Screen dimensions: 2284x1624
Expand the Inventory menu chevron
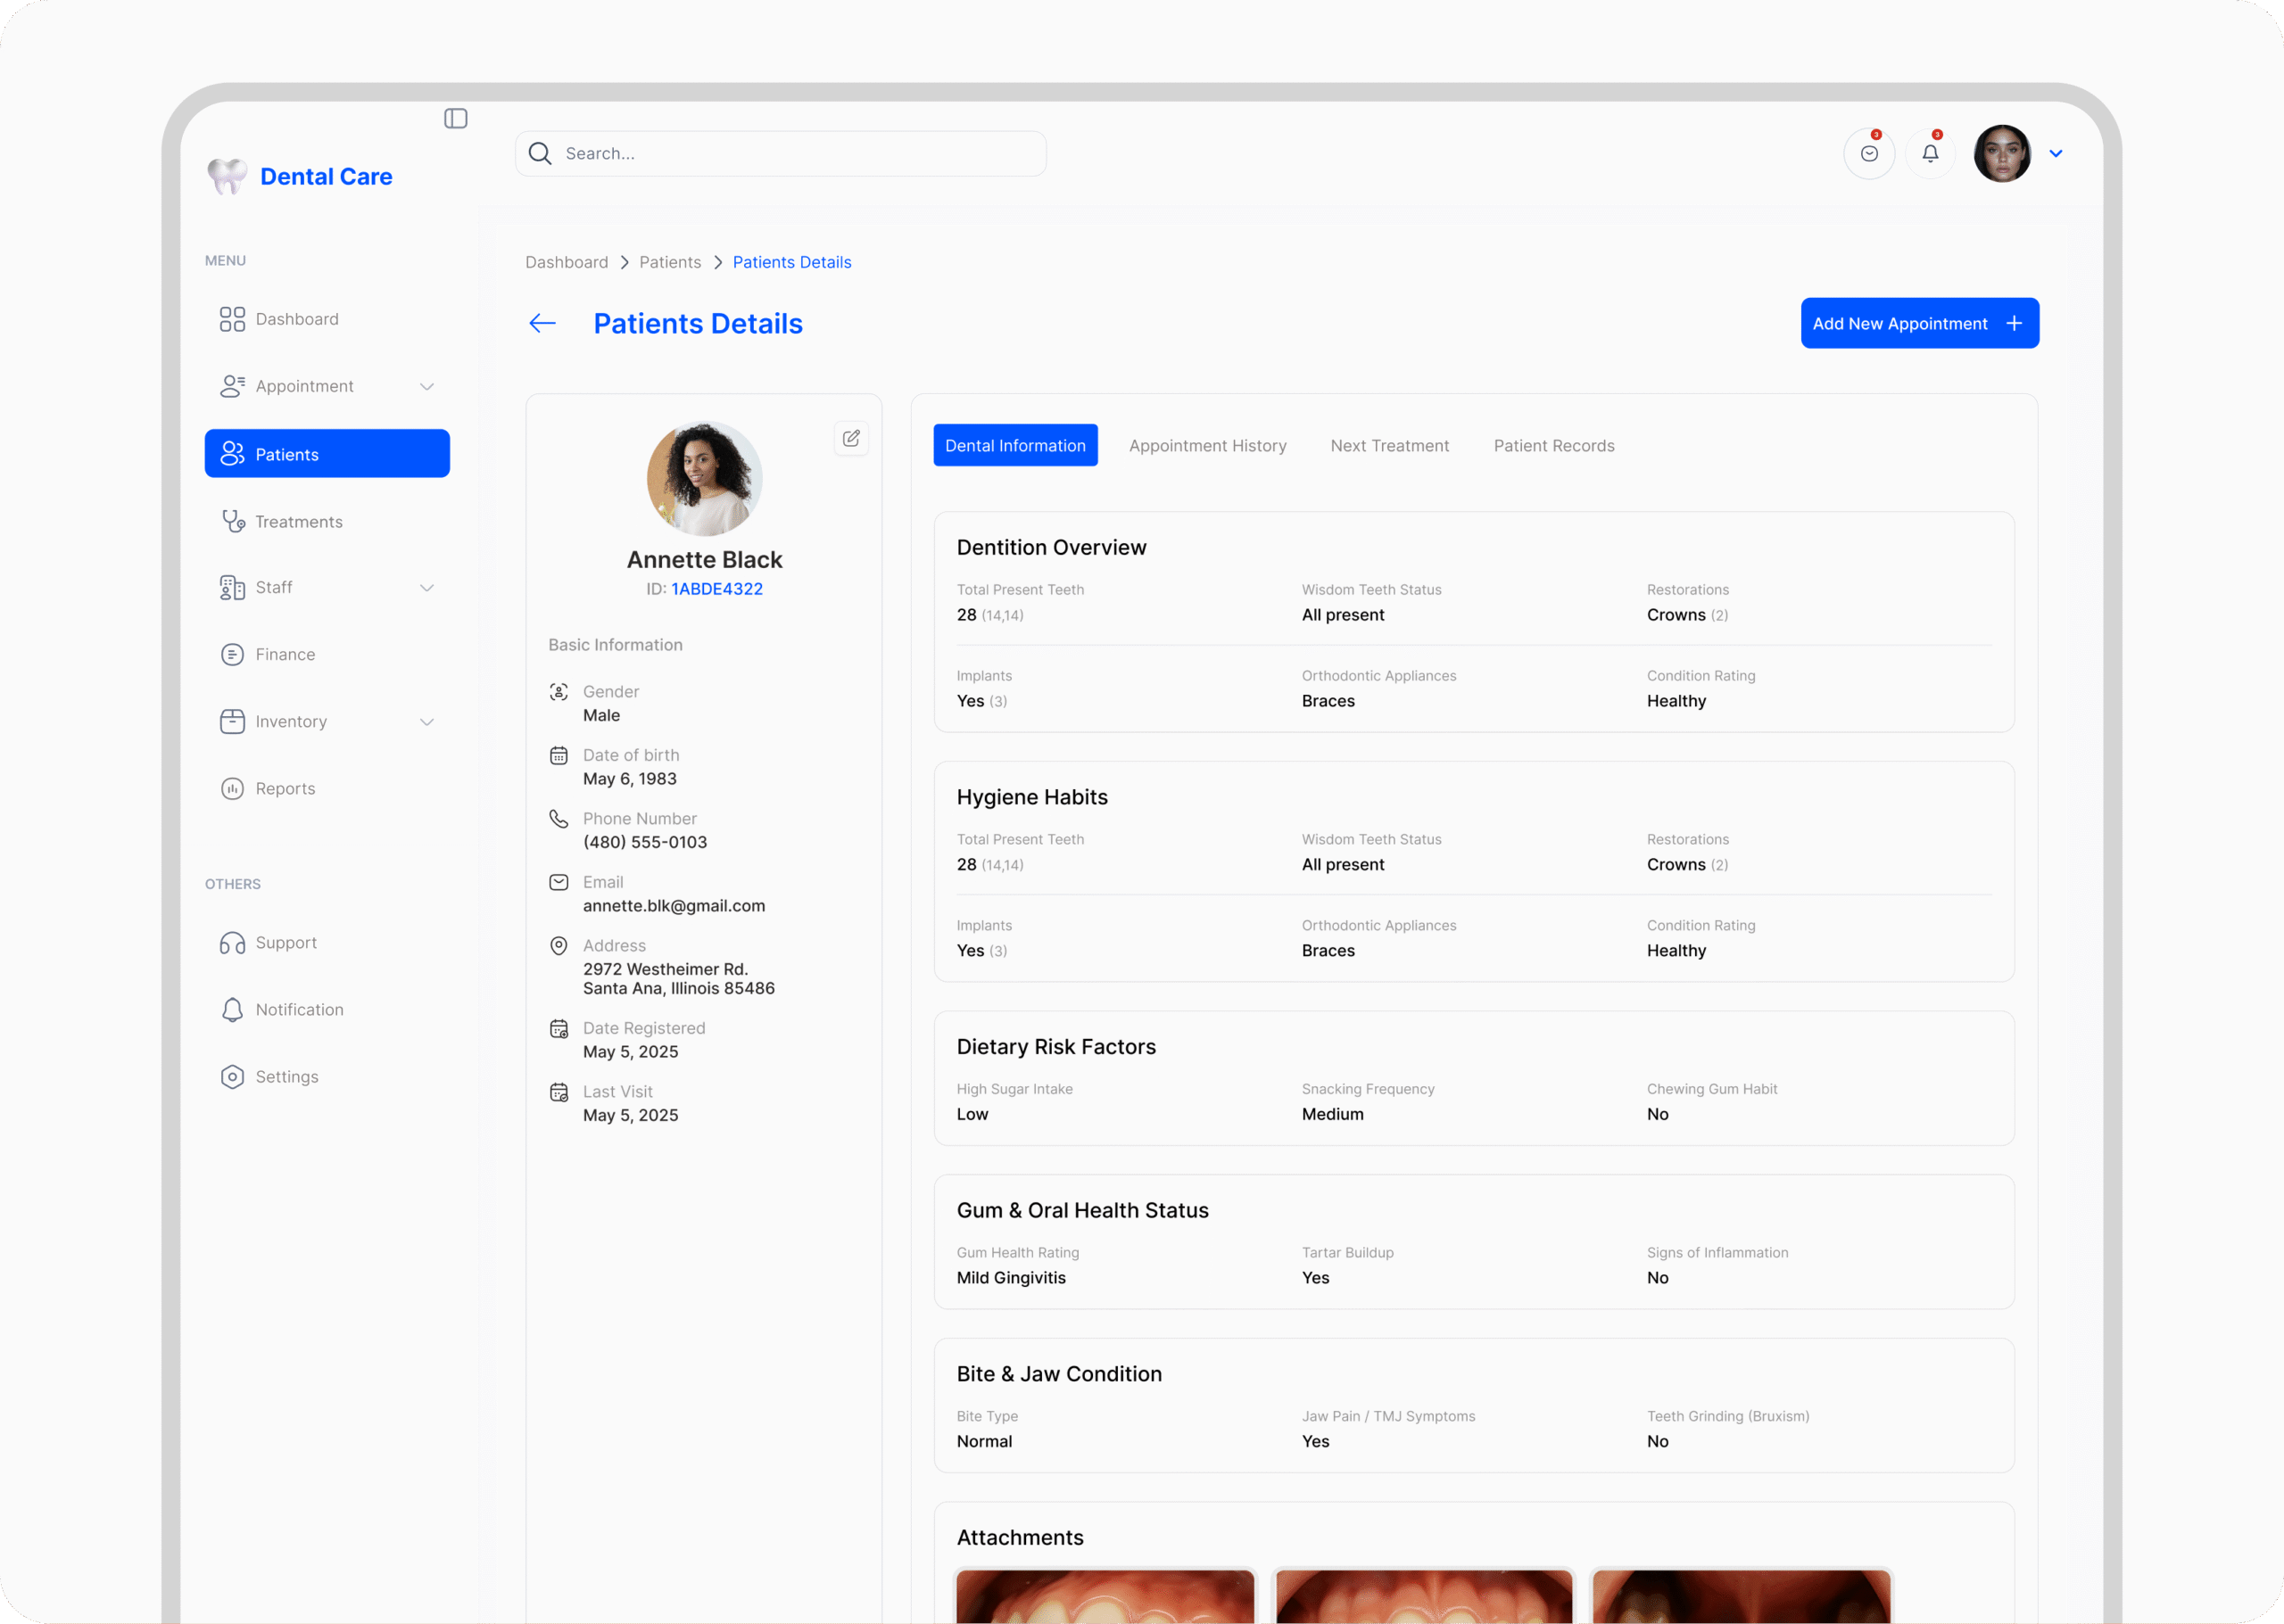(427, 722)
